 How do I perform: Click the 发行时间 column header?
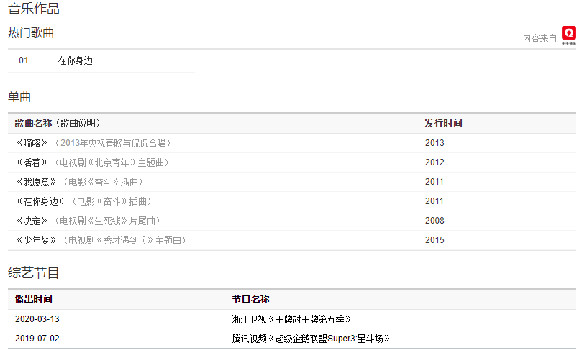[x=443, y=124]
